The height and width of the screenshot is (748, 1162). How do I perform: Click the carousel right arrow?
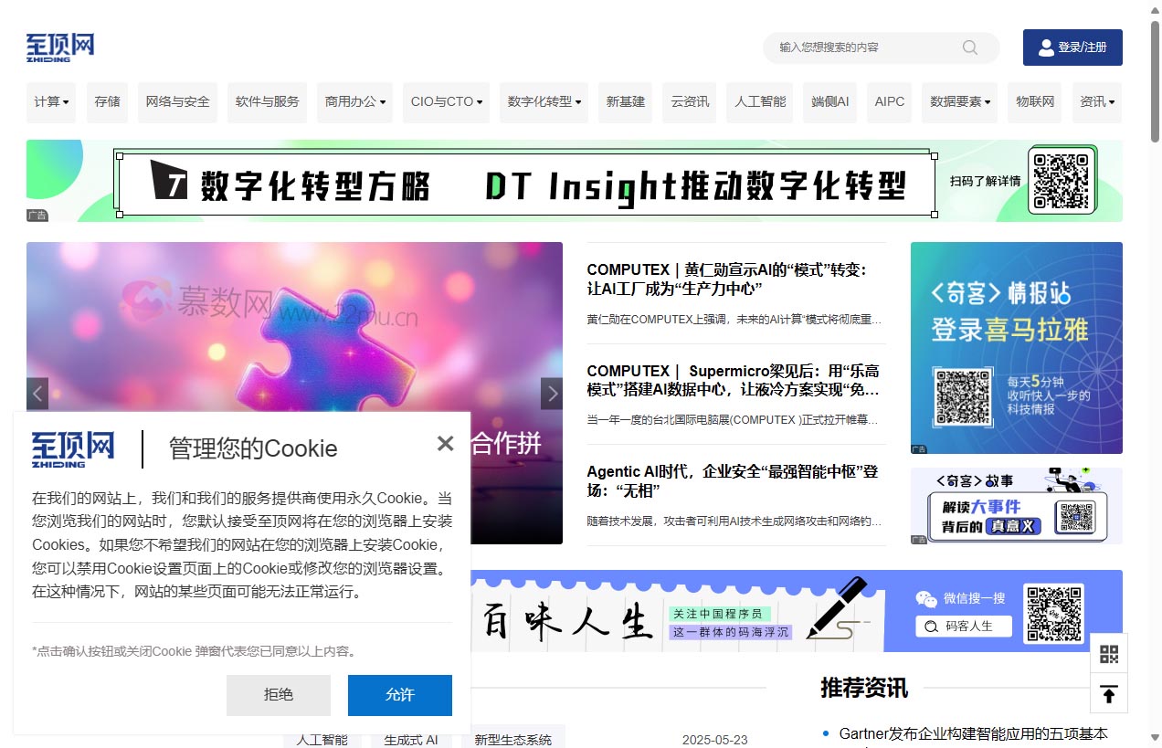(x=552, y=393)
